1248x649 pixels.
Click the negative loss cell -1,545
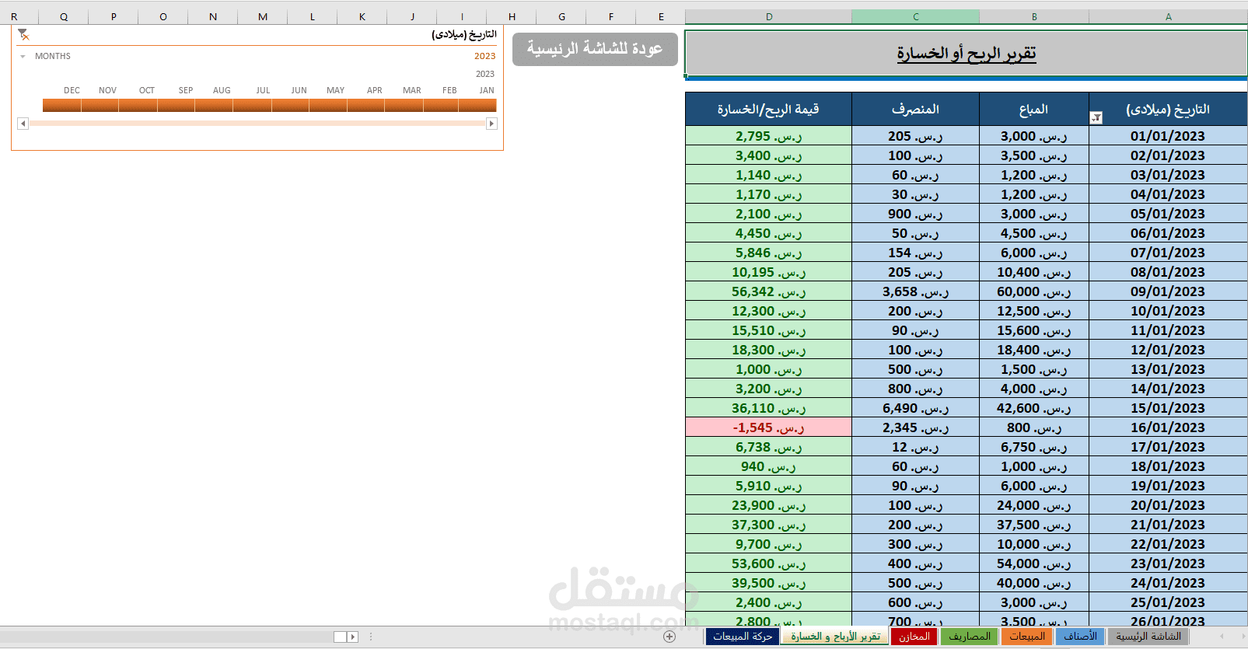[768, 427]
